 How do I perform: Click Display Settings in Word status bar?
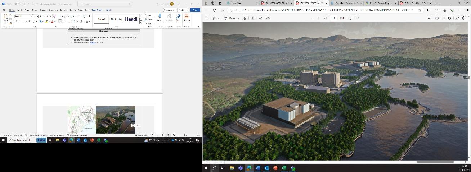143,135
